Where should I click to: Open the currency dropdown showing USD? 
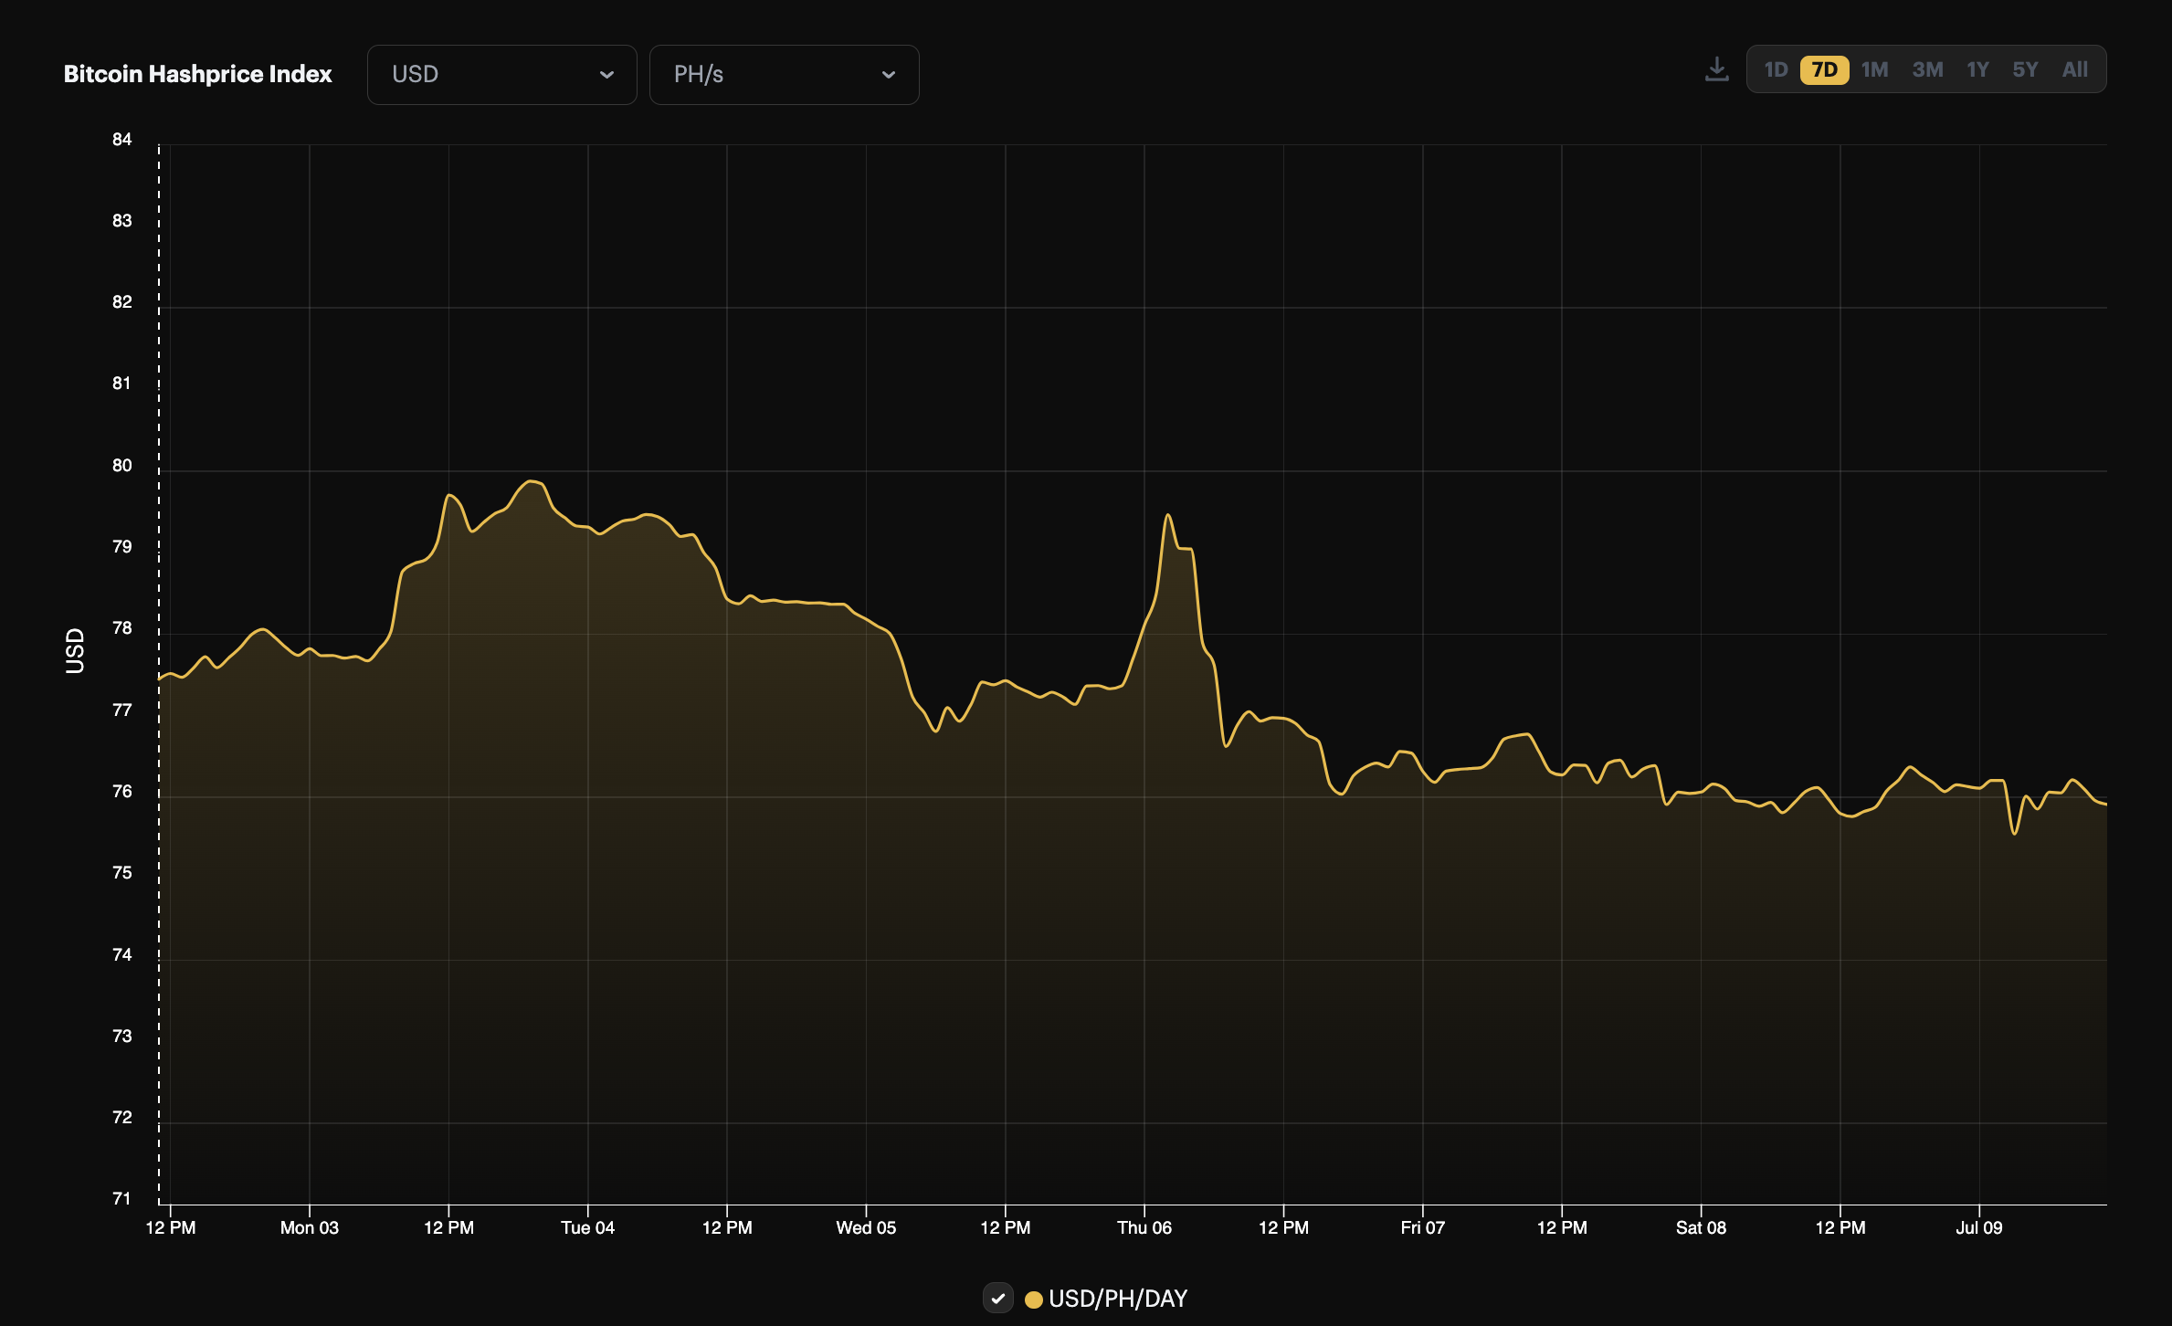click(501, 75)
